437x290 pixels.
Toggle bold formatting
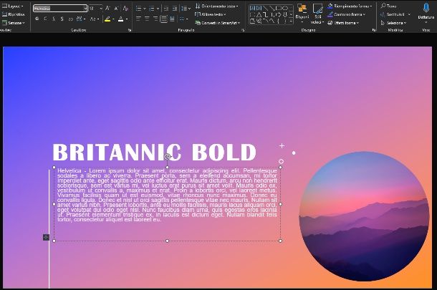(37, 19)
